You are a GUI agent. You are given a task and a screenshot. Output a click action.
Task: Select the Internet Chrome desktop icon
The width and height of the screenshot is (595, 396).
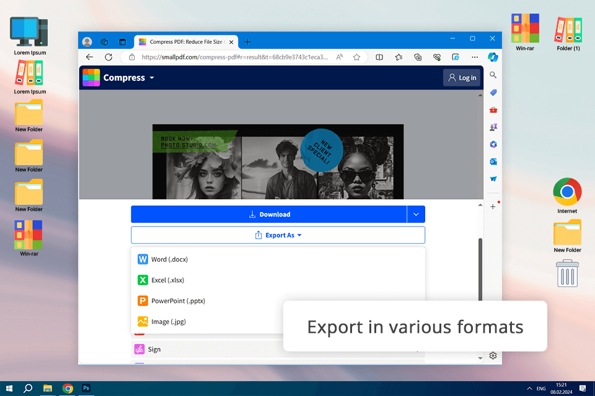point(567,196)
